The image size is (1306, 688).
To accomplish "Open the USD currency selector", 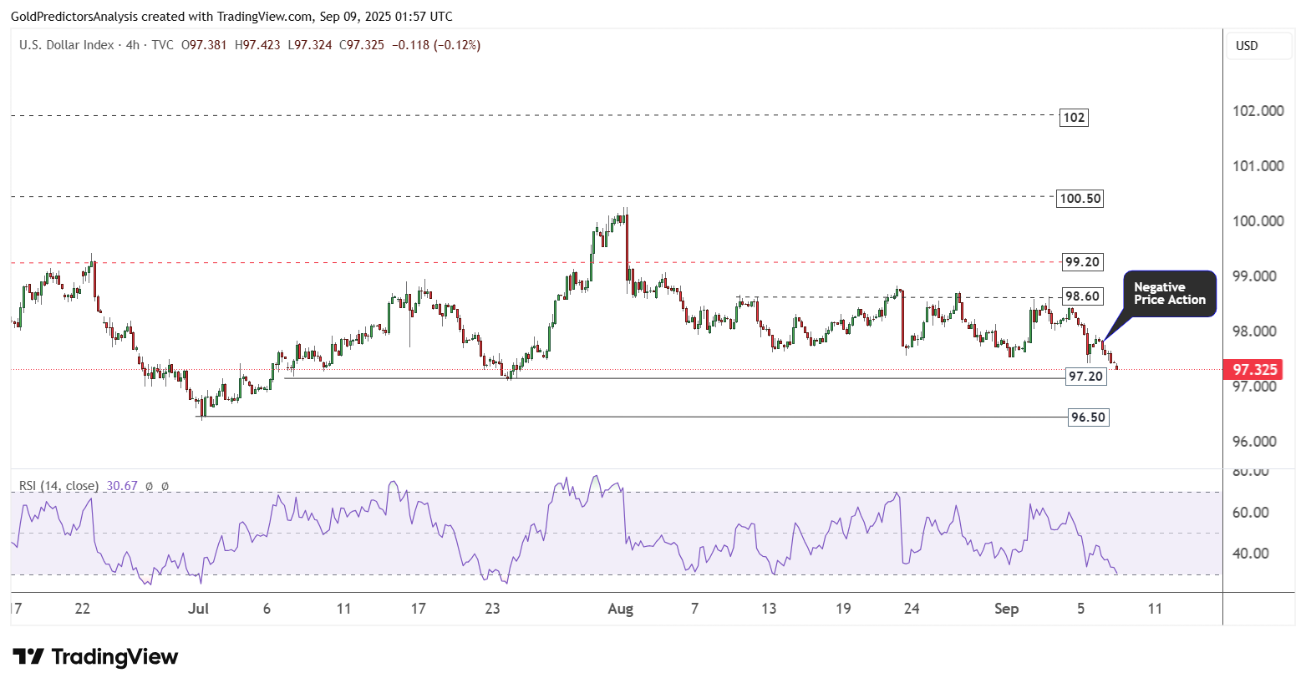I will [x=1258, y=46].
